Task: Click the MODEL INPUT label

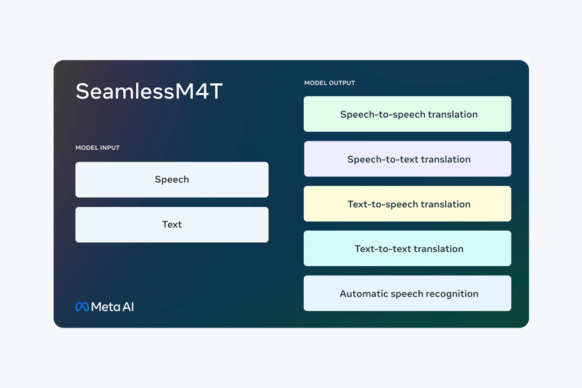Action: tap(98, 147)
